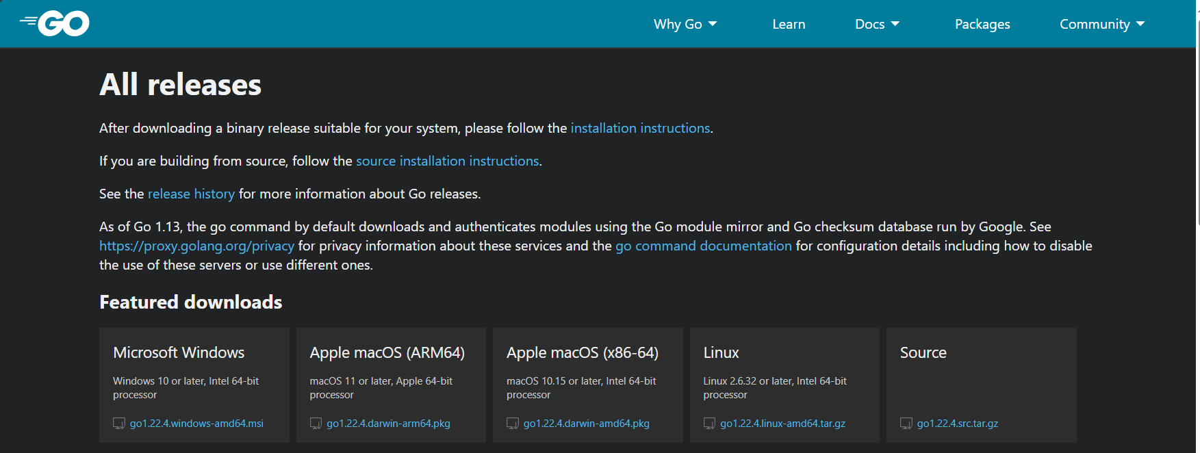This screenshot has width=1200, height=453.
Task: Click the All releases heading
Action: [180, 85]
